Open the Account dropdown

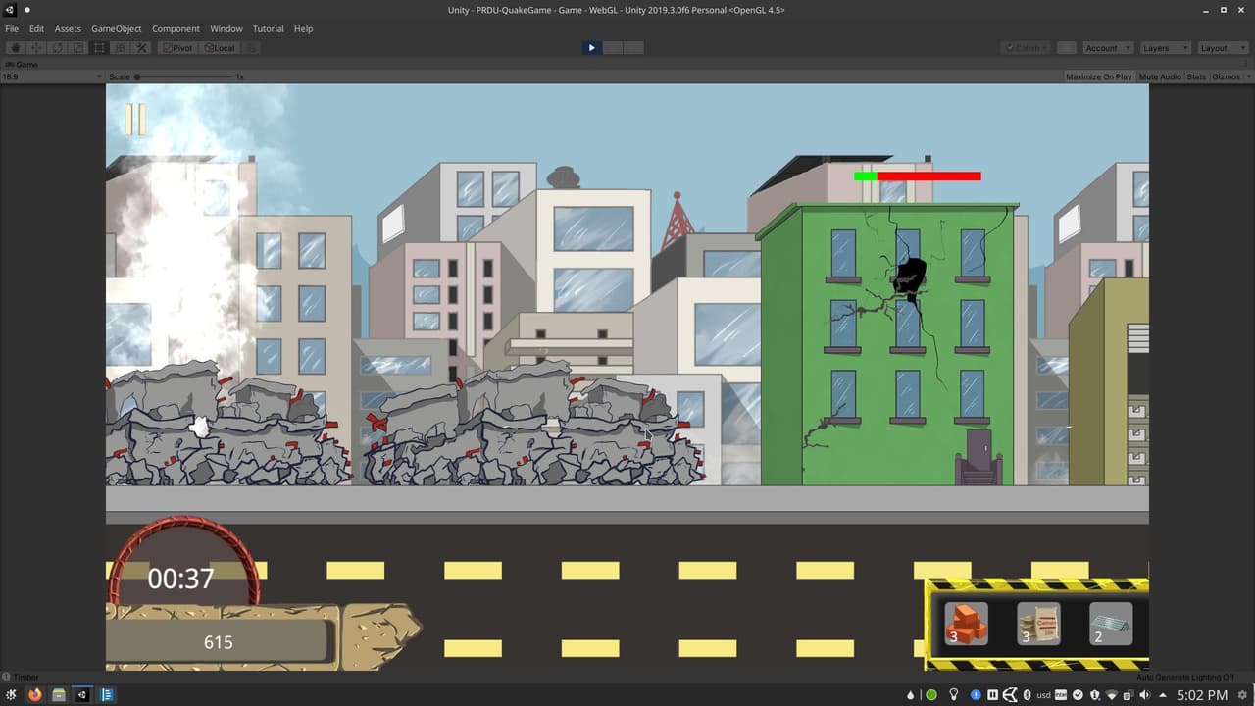pyautogui.click(x=1107, y=48)
